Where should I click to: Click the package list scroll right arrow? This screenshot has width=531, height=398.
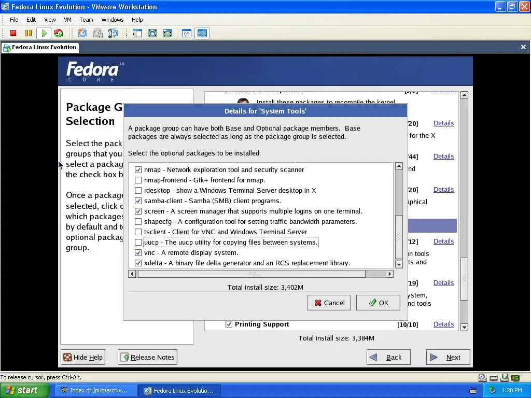(389, 274)
